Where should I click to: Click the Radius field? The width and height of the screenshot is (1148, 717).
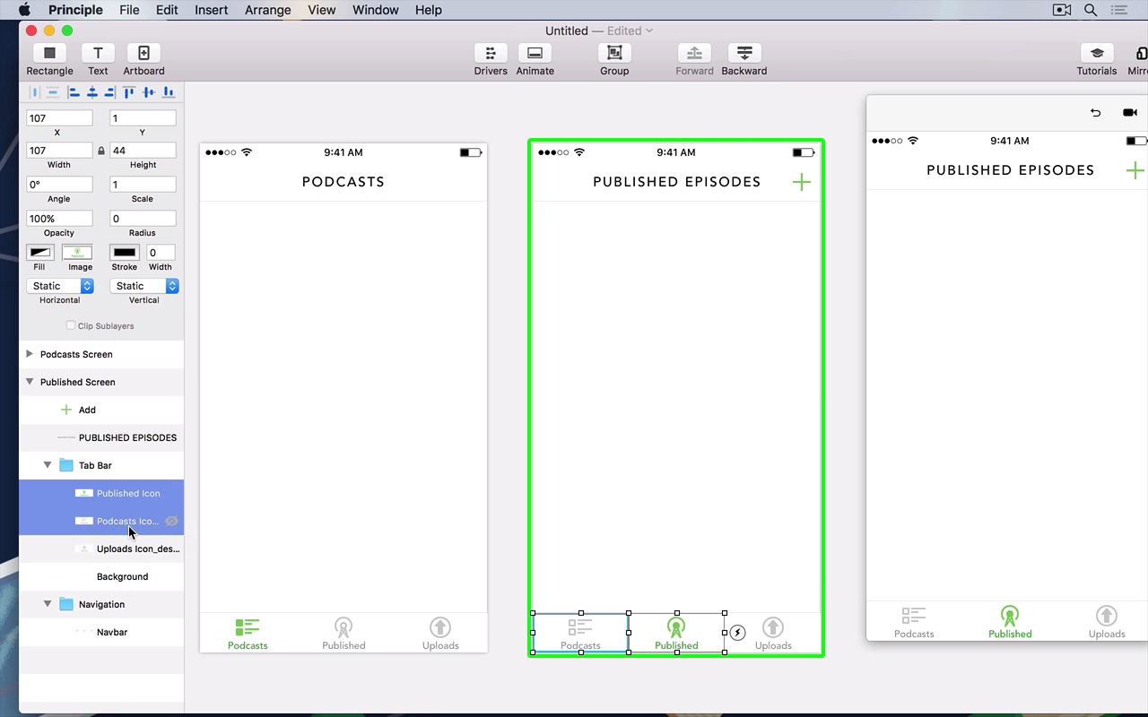(x=143, y=219)
